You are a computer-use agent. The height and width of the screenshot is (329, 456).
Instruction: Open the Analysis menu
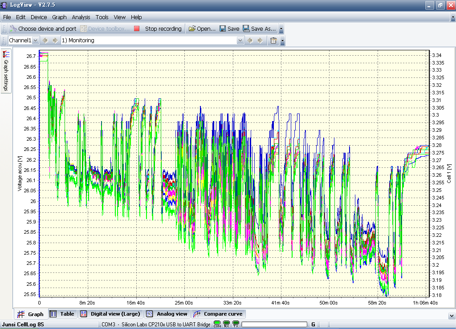(81, 17)
